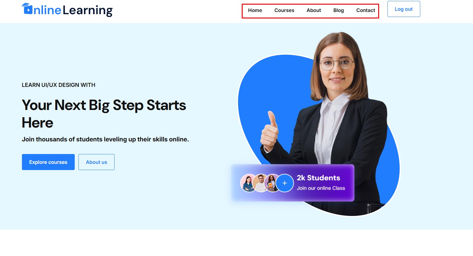This screenshot has height=256, width=473.
Task: Open the About nav link
Action: [314, 10]
